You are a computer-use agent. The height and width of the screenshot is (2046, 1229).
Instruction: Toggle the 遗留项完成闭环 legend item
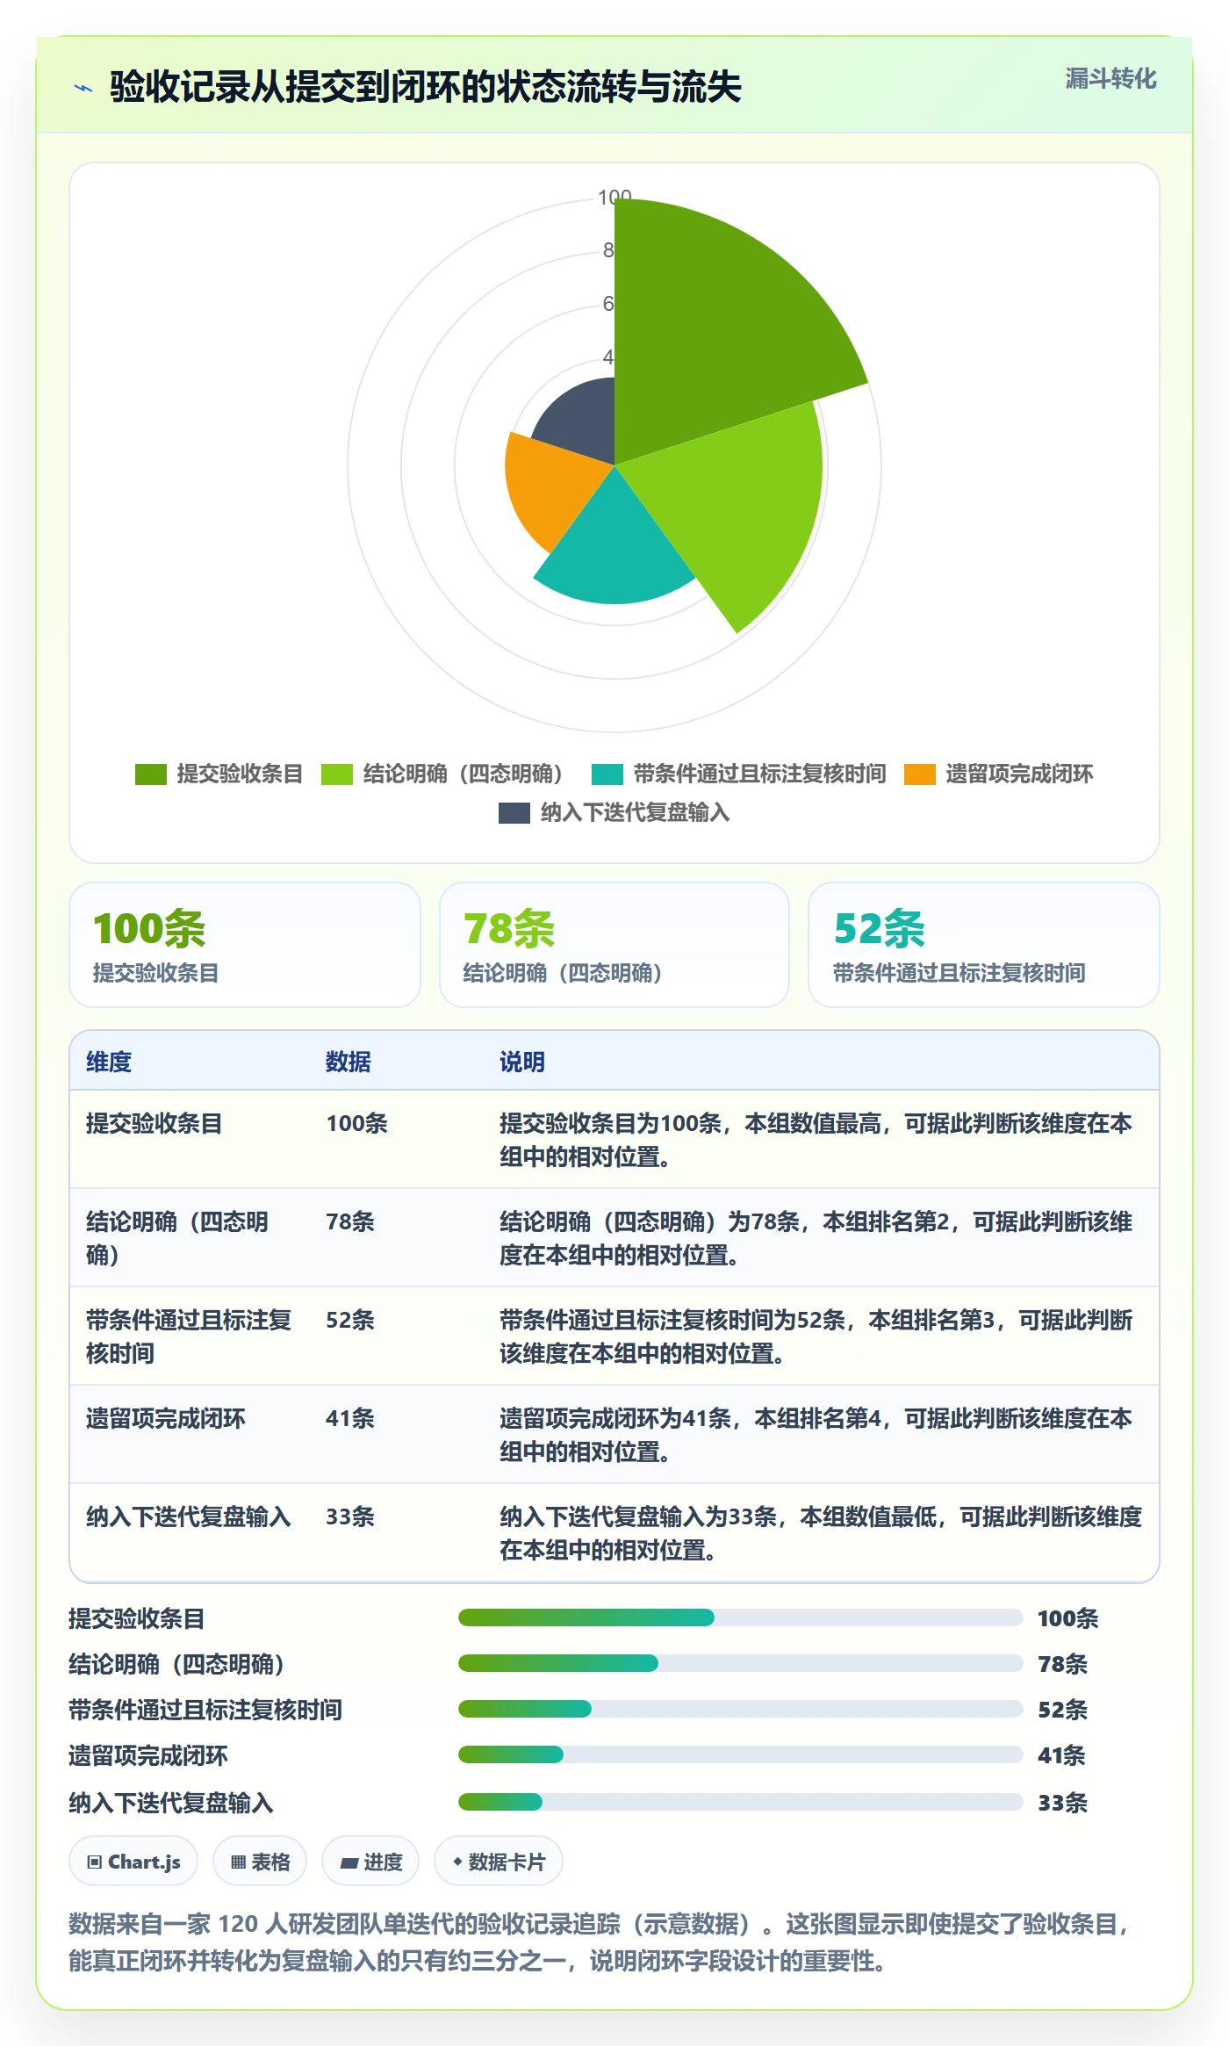(x=999, y=774)
